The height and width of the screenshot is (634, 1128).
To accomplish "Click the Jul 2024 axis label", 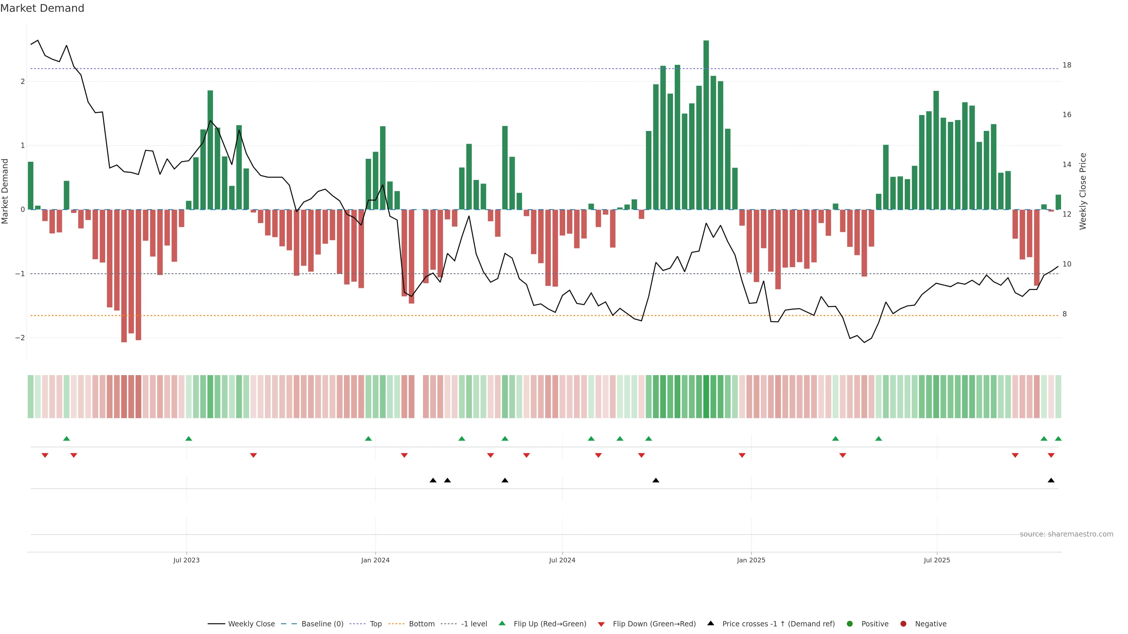I will coord(562,560).
